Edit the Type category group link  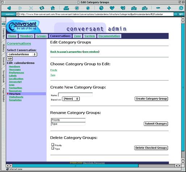point(53,75)
